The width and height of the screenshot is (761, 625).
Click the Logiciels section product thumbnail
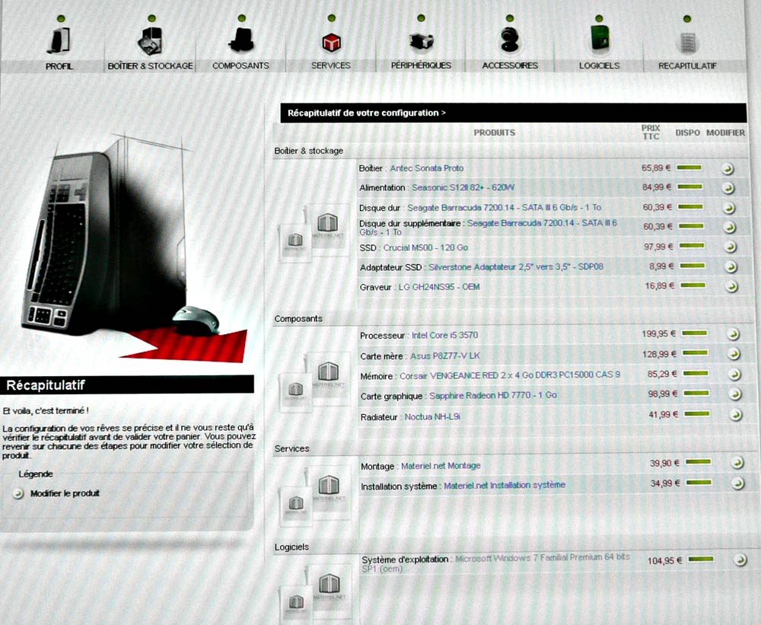(x=316, y=594)
